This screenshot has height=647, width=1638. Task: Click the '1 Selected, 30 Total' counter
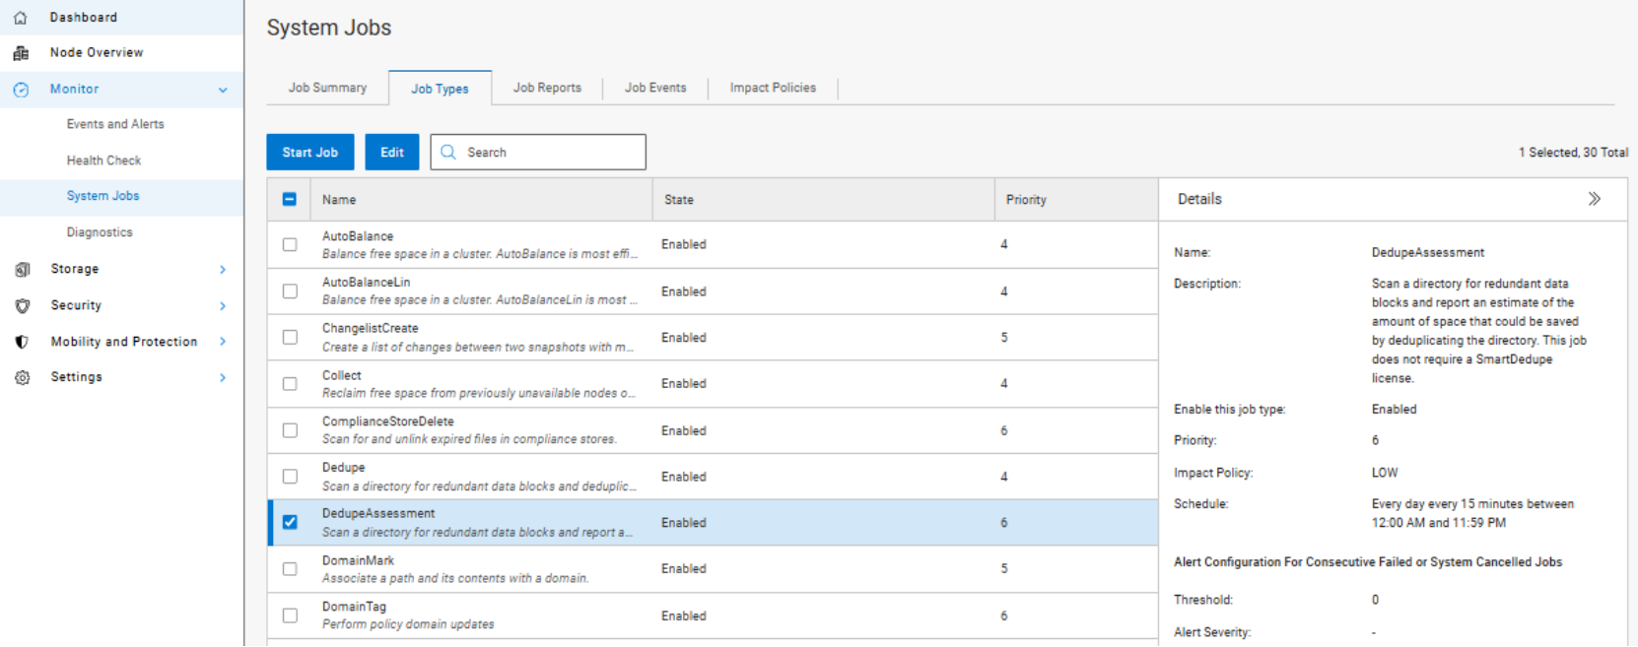pyautogui.click(x=1573, y=153)
